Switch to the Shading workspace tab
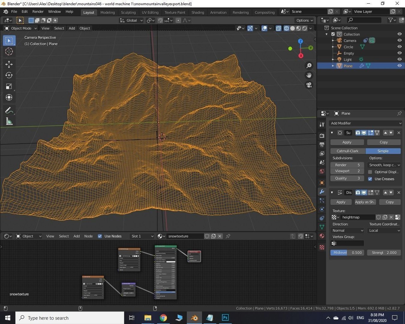Image resolution: width=405 pixels, height=324 pixels. [x=198, y=12]
